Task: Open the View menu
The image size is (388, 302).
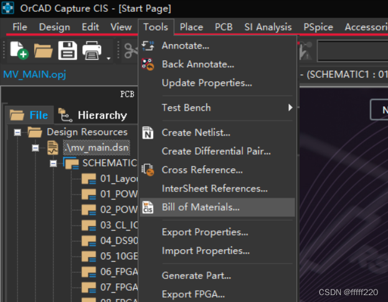Action: (121, 27)
